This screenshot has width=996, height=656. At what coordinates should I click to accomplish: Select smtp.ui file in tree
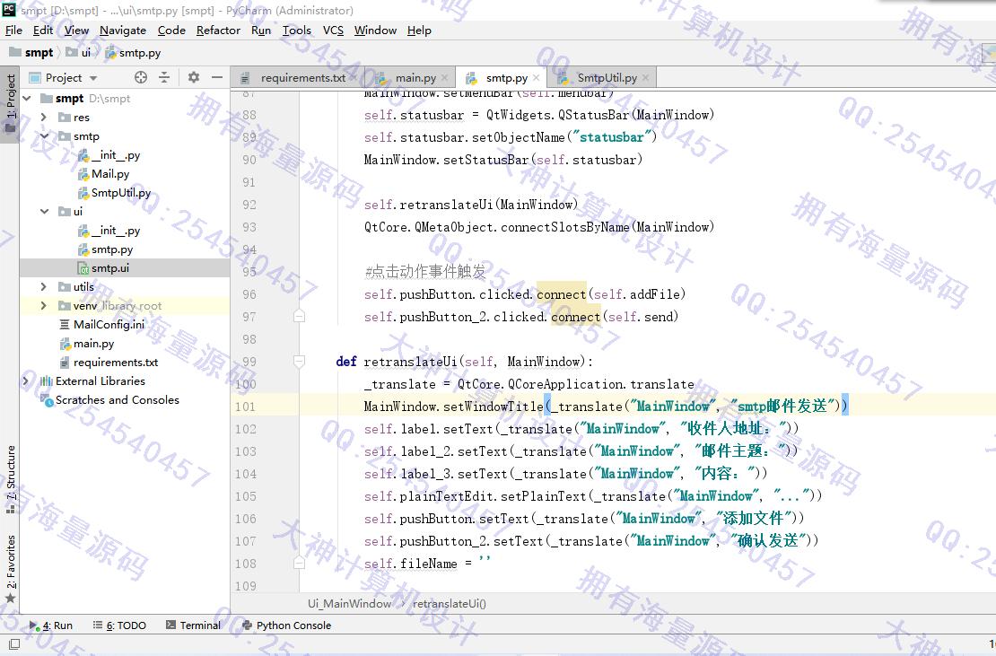pyautogui.click(x=109, y=268)
